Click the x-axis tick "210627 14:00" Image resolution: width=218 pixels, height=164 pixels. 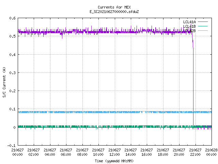pyautogui.click(x=130, y=152)
